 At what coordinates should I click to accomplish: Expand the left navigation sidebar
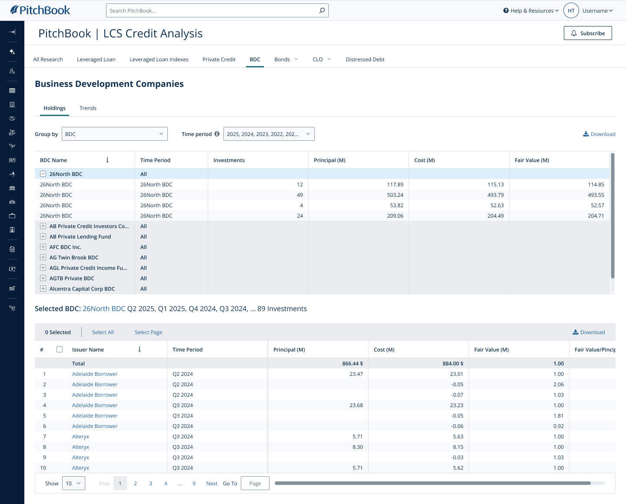[x=12, y=33]
